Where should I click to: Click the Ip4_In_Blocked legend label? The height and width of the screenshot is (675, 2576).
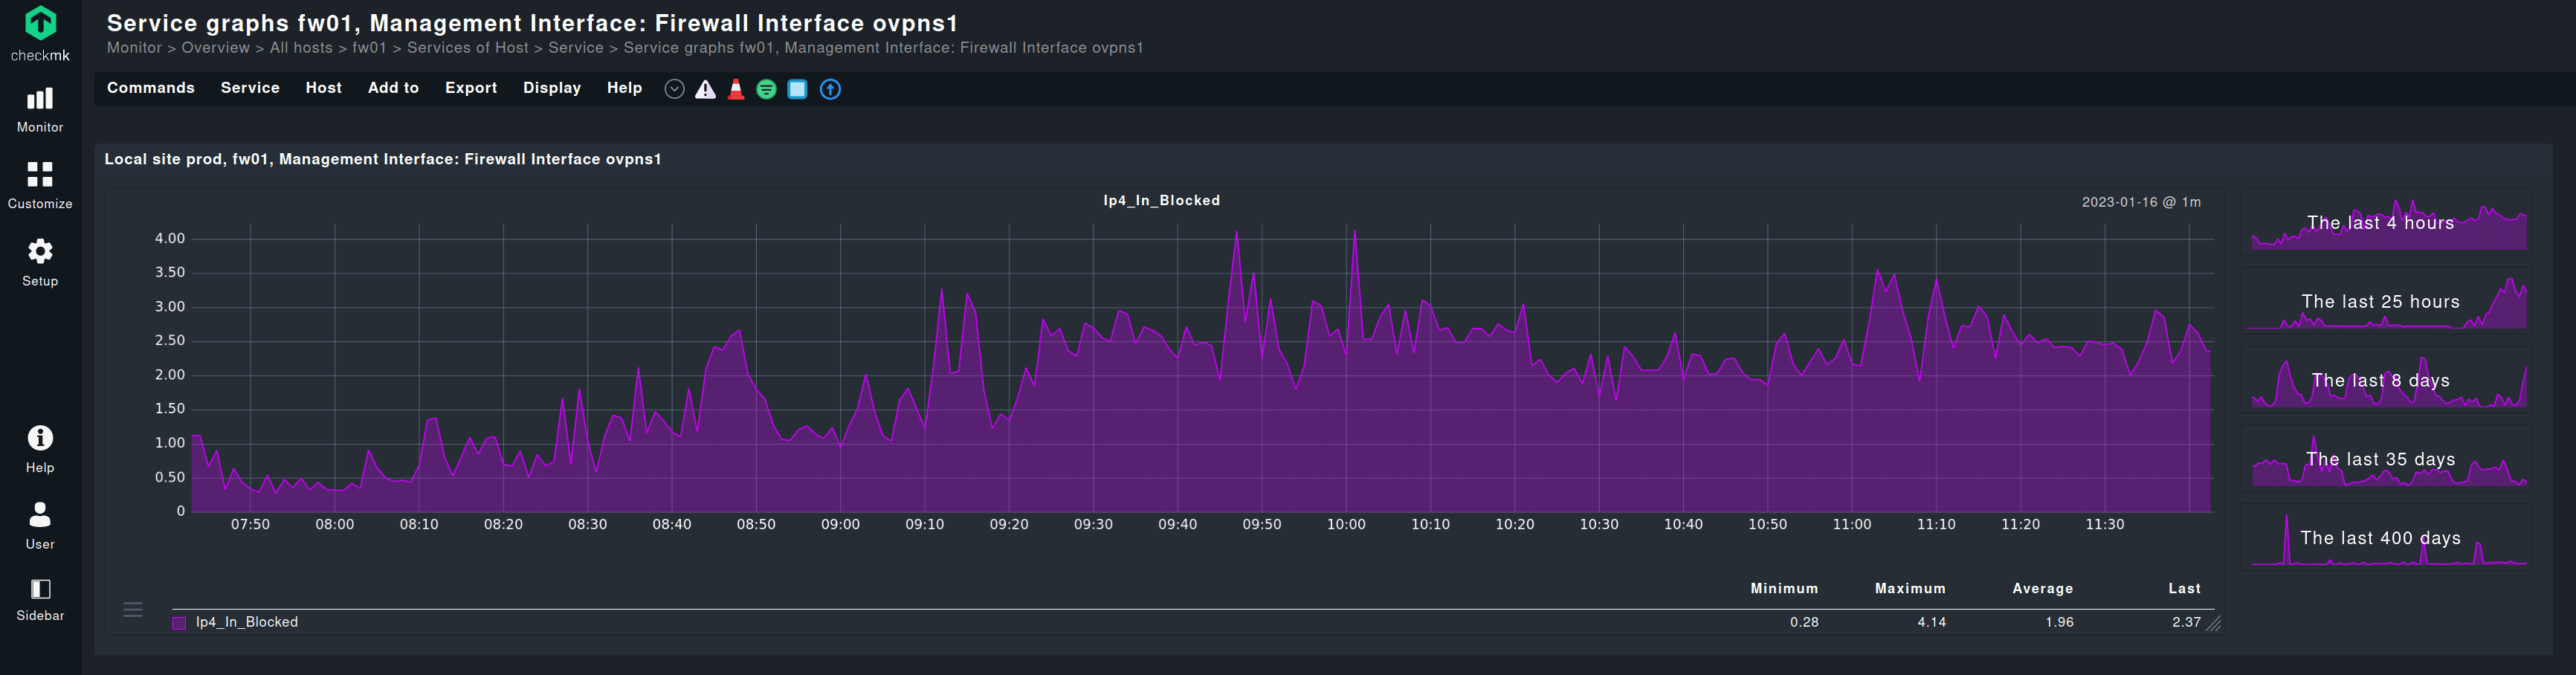(247, 622)
